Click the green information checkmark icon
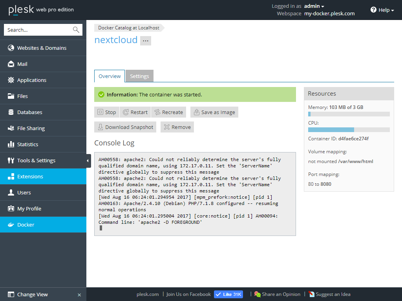402x301 pixels. coord(101,94)
